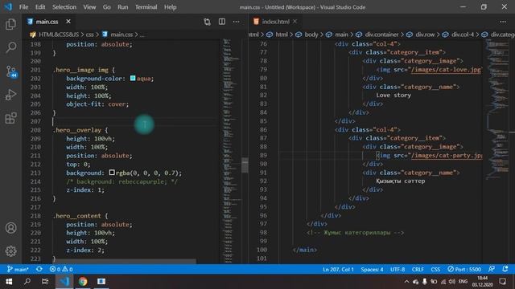Click the Open Changes icon in editor toolbar

coord(207,22)
